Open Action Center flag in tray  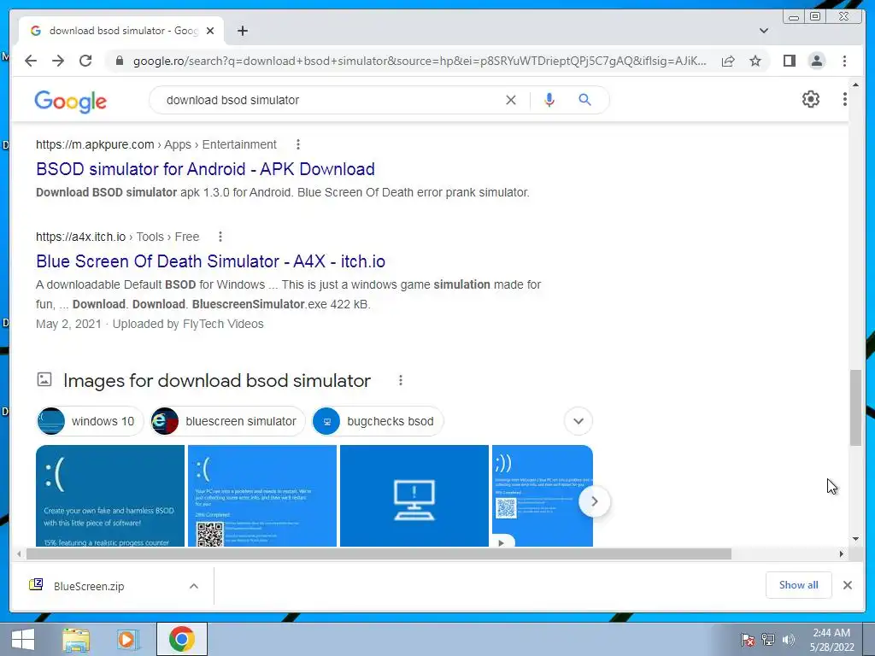pyautogui.click(x=748, y=640)
